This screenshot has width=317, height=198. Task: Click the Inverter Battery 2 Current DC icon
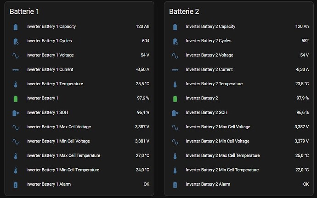pos(175,70)
